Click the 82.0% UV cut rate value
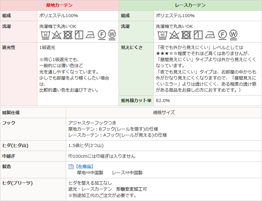 [163, 100]
